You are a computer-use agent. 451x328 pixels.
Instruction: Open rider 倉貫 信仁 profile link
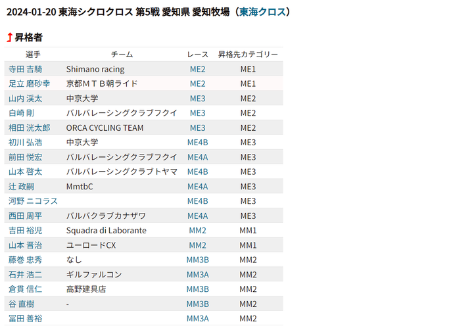25,289
